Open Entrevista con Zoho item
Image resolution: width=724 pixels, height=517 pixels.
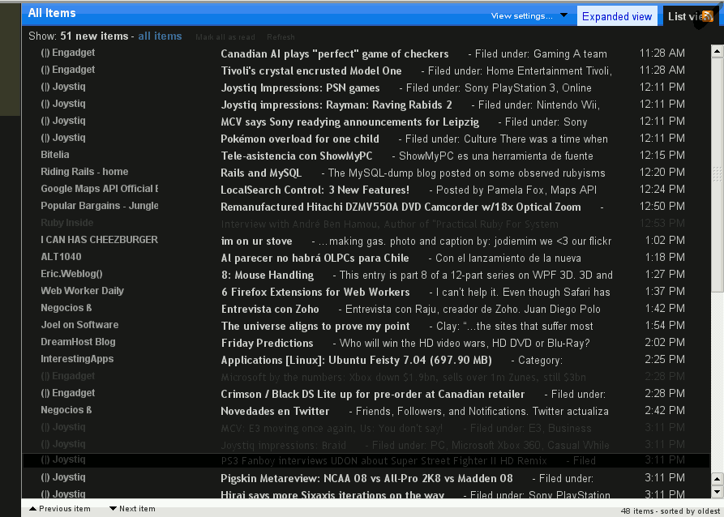click(x=270, y=310)
